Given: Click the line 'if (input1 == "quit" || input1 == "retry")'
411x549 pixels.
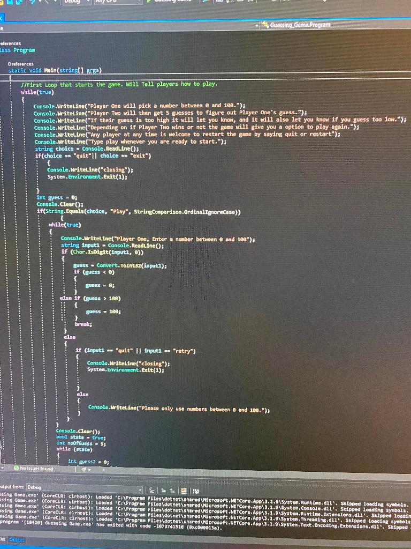Looking at the screenshot, I should tap(135, 351).
